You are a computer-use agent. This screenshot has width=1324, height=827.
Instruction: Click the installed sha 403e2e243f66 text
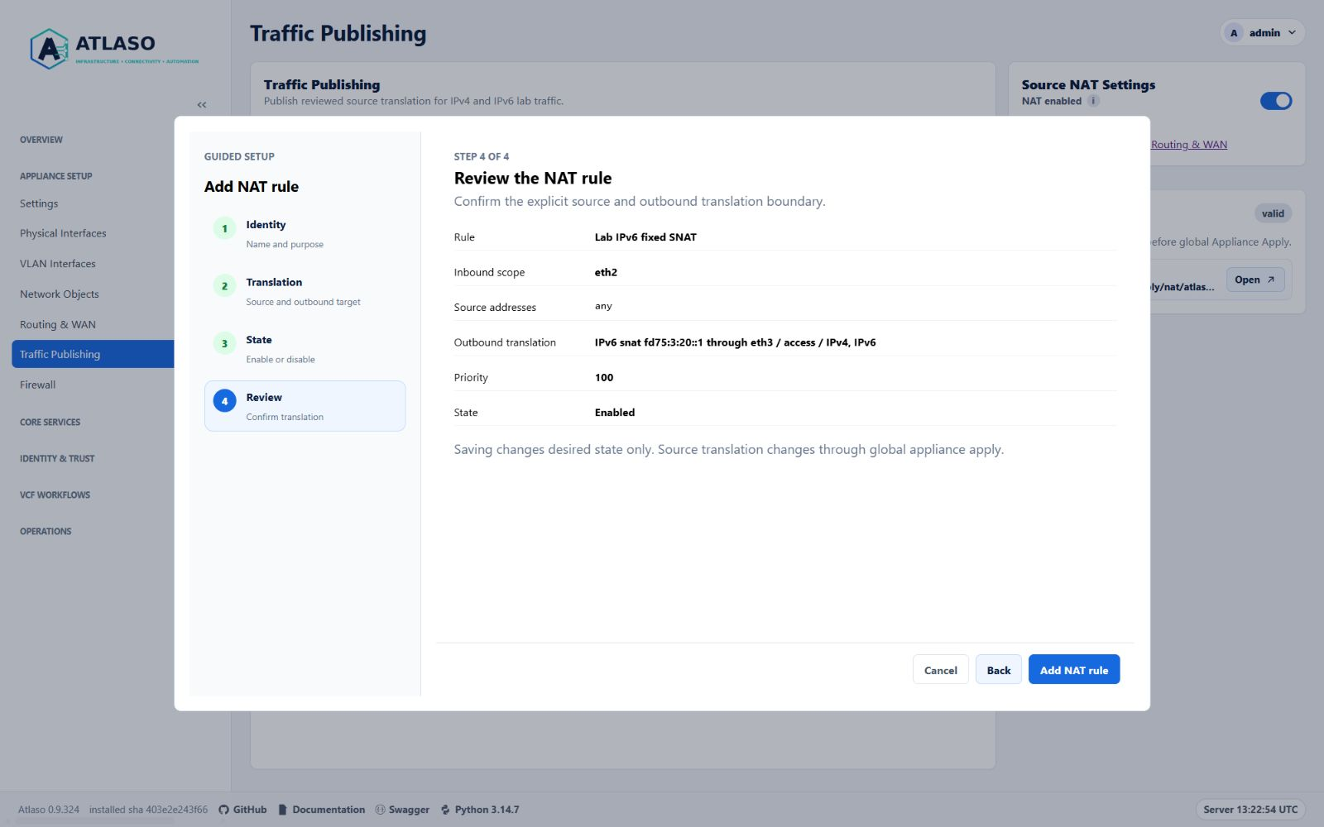148,810
